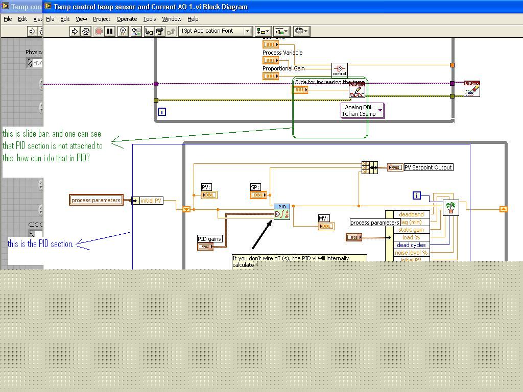
Task: Select the PID VI icon
Action: coord(282,212)
